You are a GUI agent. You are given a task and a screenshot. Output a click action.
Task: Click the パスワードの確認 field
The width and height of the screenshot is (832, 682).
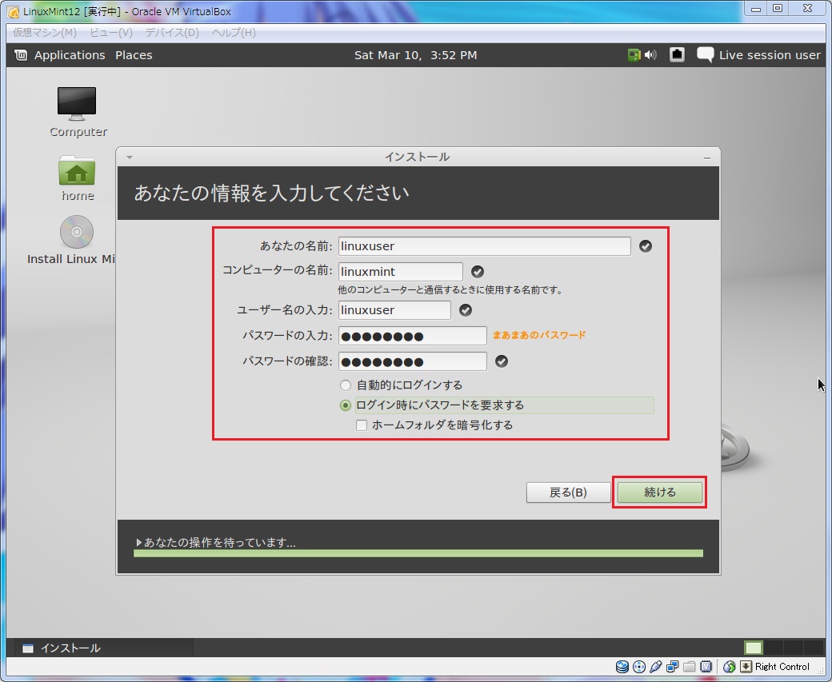point(412,361)
